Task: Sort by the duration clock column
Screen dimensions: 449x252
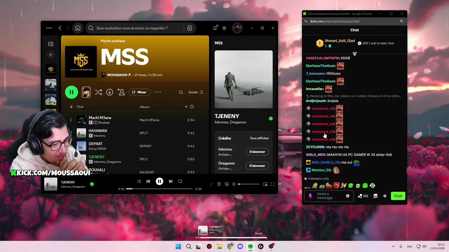Action: (192, 107)
